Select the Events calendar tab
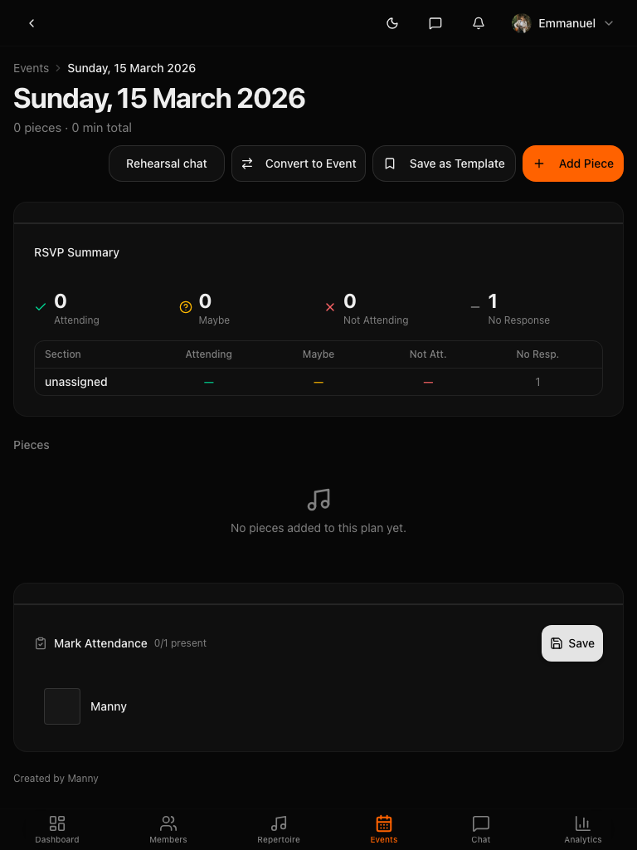The width and height of the screenshot is (637, 850). point(384,828)
